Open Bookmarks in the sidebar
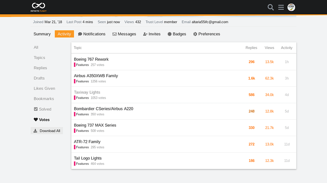 (x=44, y=99)
